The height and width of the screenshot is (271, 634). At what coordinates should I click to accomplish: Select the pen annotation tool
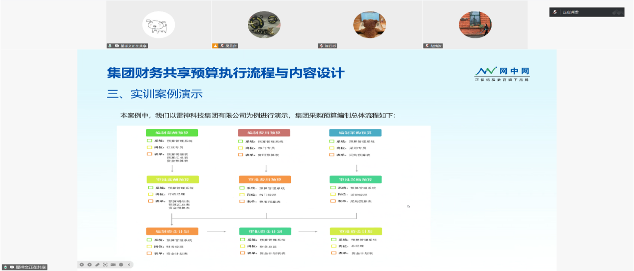pos(97,265)
